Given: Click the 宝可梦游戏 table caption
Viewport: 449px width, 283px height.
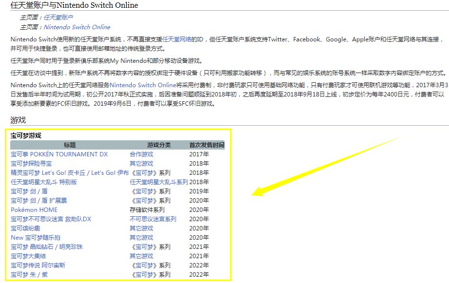Looking at the screenshot, I should [x=26, y=135].
